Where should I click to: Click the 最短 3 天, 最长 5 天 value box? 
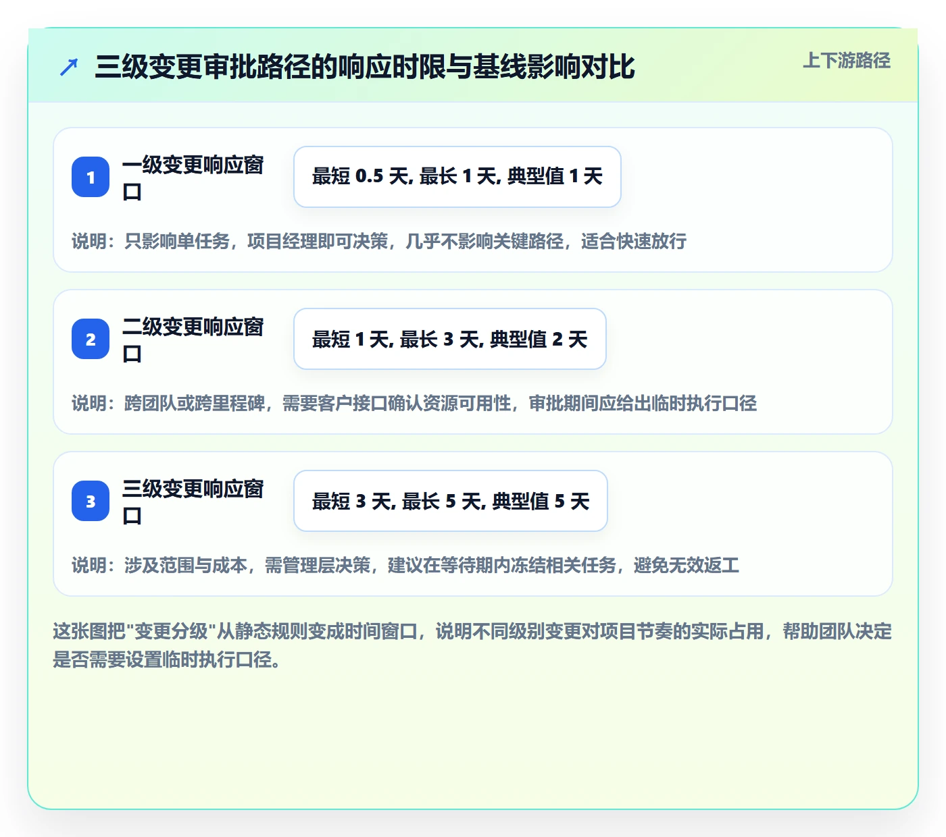(451, 501)
